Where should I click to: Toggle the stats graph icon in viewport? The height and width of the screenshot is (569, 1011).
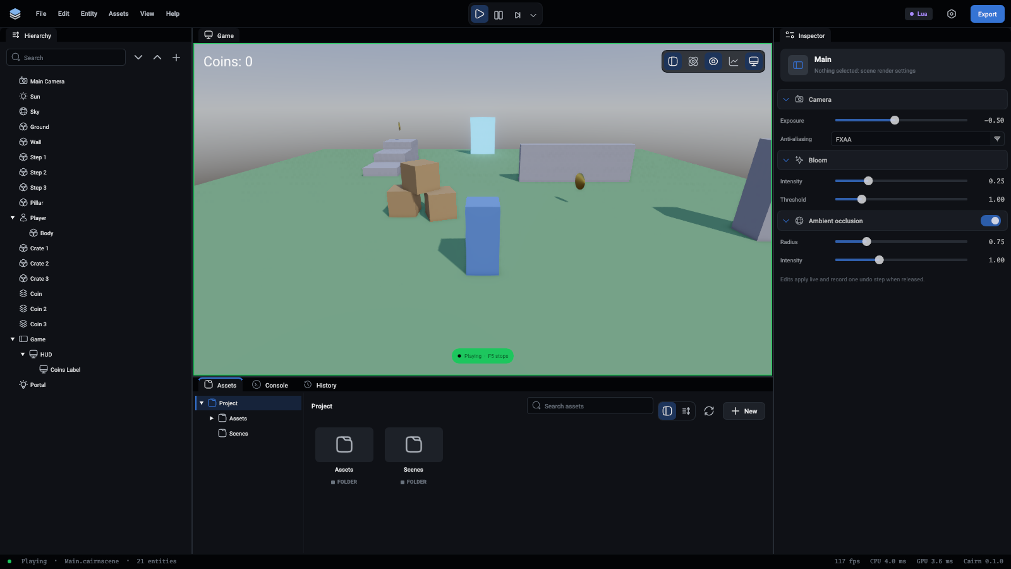coord(734,61)
